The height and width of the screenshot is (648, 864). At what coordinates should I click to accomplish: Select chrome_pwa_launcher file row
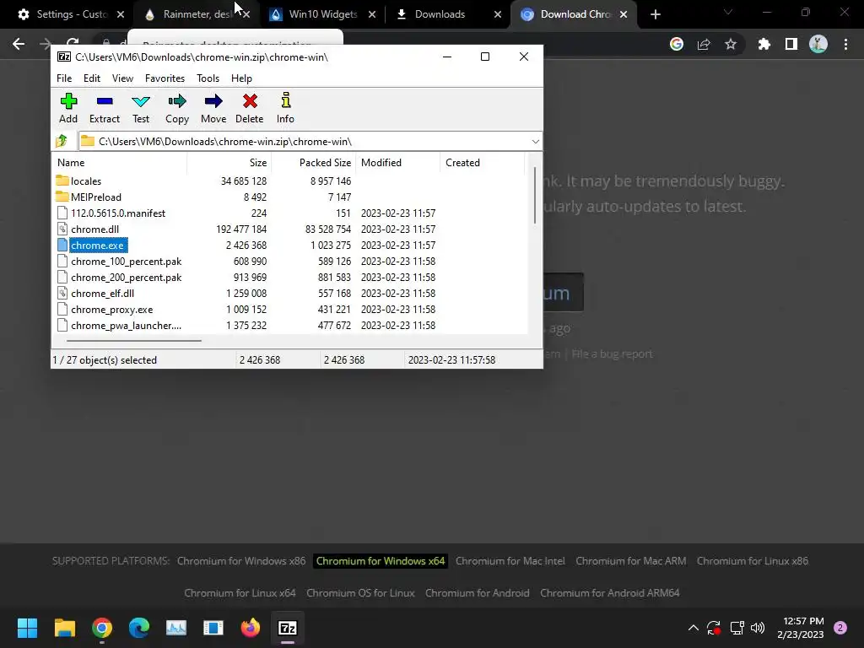coord(289,325)
